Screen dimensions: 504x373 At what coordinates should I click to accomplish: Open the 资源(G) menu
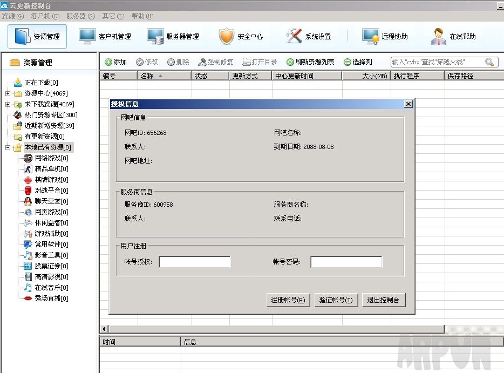click(x=13, y=16)
